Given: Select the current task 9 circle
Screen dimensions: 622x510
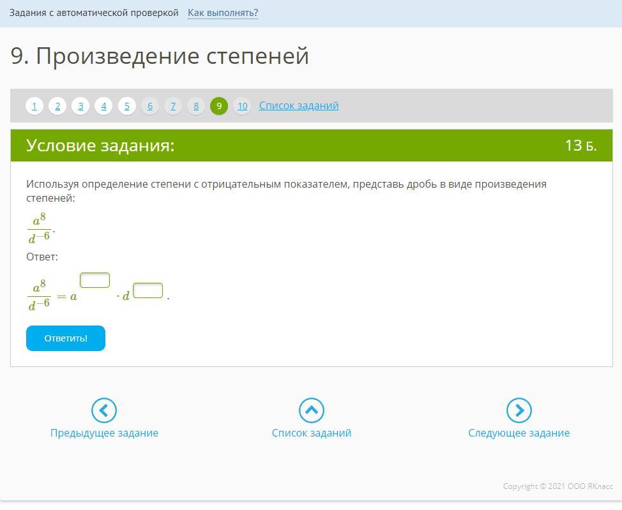Looking at the screenshot, I should pyautogui.click(x=219, y=106).
